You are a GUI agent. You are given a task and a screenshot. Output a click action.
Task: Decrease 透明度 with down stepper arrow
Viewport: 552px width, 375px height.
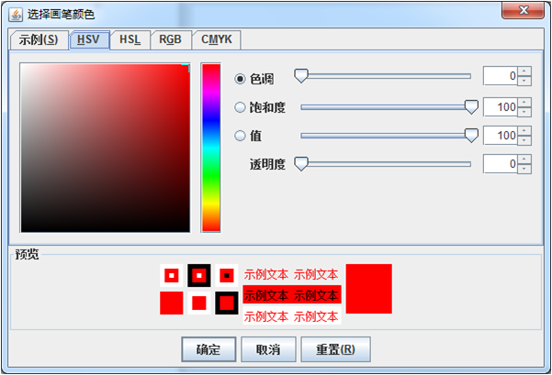(524, 169)
